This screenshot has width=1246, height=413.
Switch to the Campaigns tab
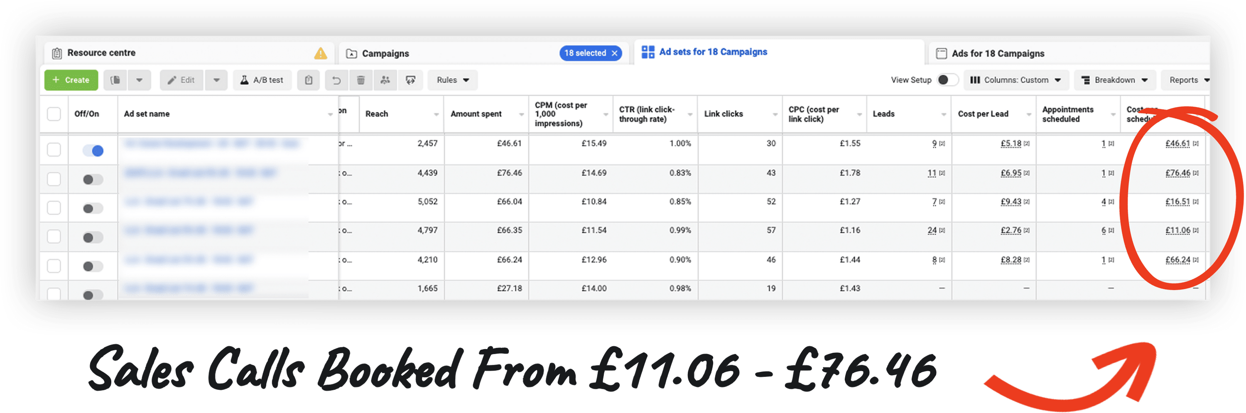click(385, 53)
